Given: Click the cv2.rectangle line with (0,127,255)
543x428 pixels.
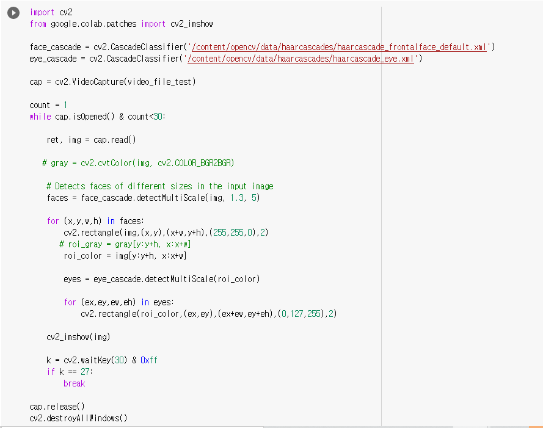Looking at the screenshot, I should click(208, 314).
